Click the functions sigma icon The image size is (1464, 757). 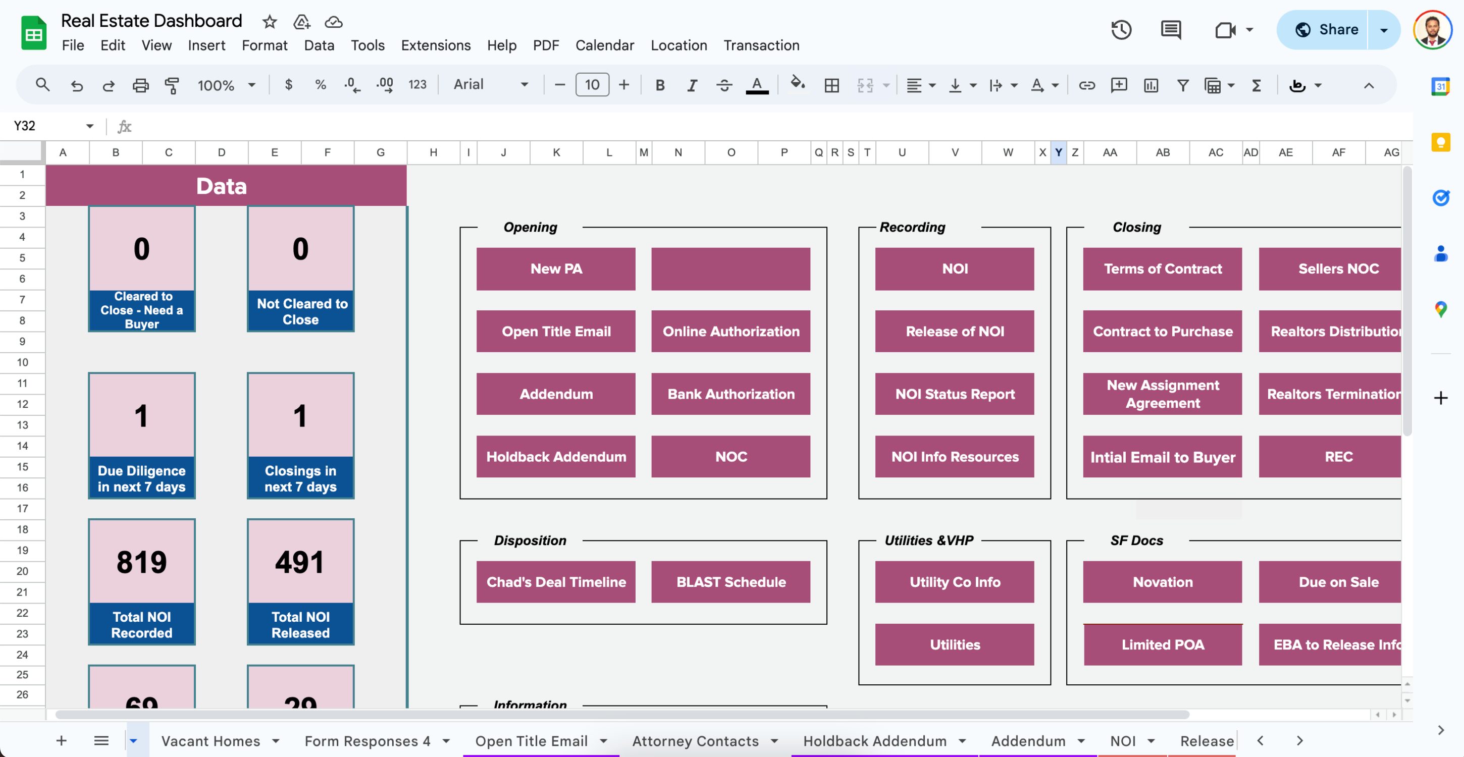click(1257, 85)
